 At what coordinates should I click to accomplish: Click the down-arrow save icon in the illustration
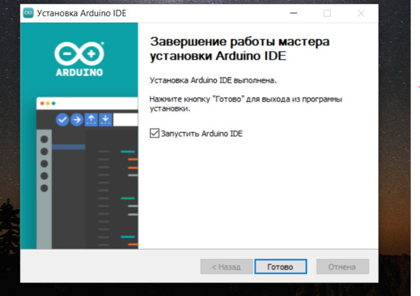106,120
